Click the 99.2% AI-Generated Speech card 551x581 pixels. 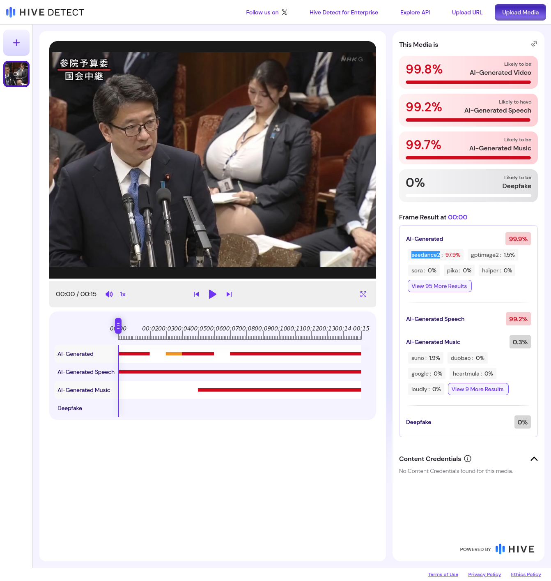click(468, 110)
